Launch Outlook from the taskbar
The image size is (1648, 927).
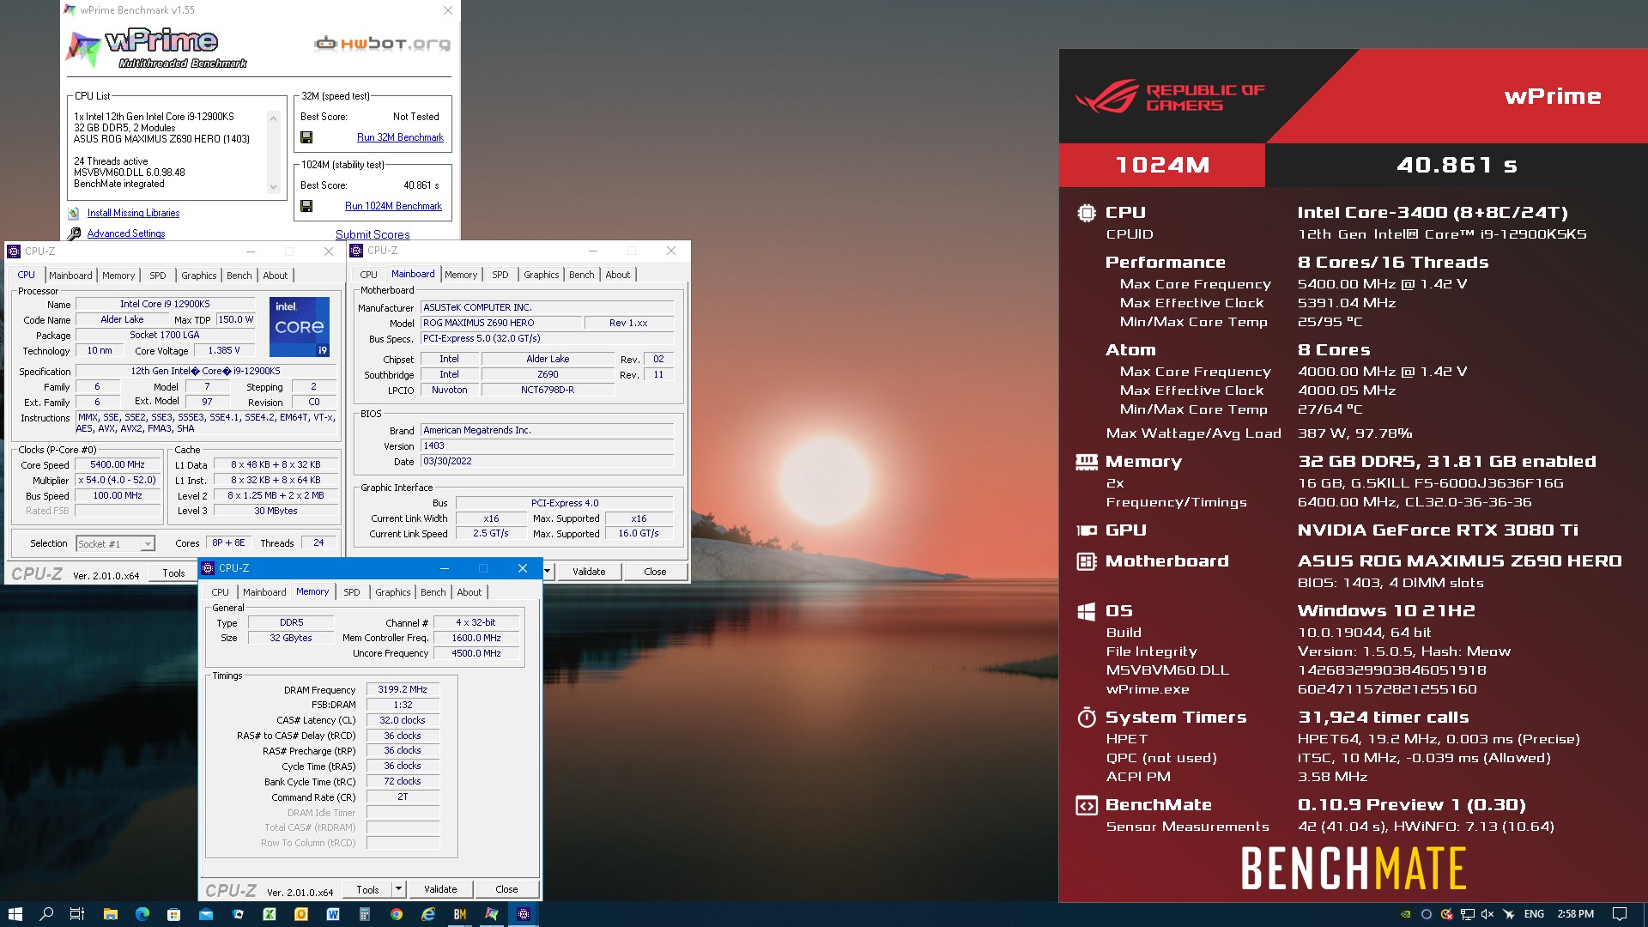tap(301, 914)
